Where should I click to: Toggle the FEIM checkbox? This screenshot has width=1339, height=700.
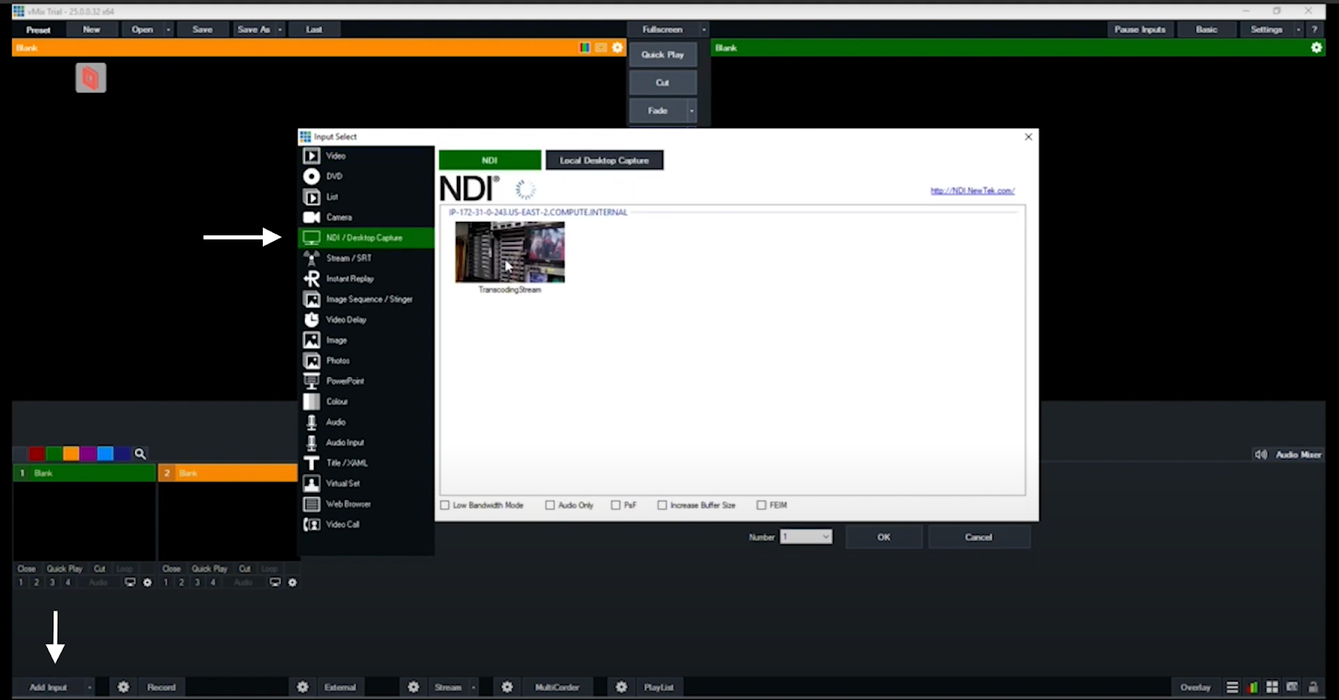762,506
